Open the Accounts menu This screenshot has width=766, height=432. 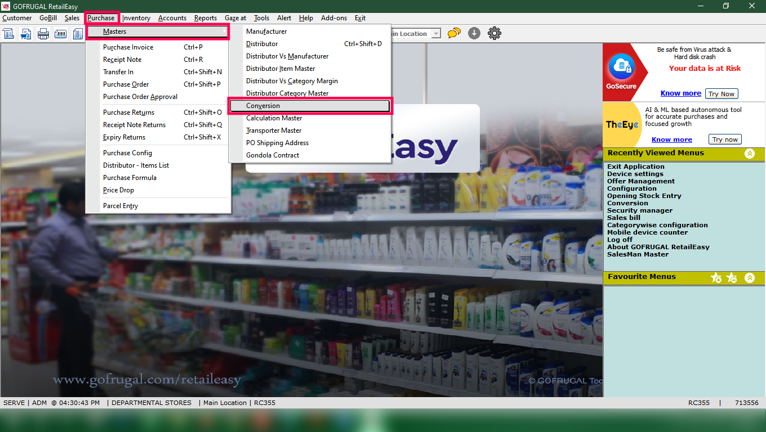click(x=172, y=18)
